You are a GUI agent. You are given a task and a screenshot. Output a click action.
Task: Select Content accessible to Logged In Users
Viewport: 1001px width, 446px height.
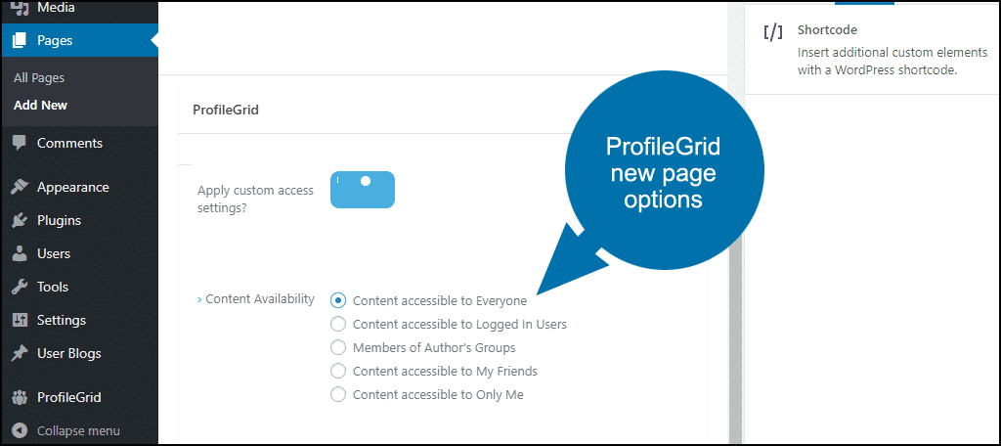pyautogui.click(x=338, y=324)
